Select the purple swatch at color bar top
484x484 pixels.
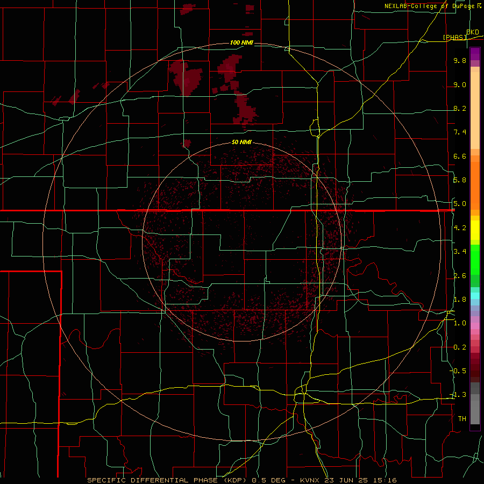click(475, 54)
